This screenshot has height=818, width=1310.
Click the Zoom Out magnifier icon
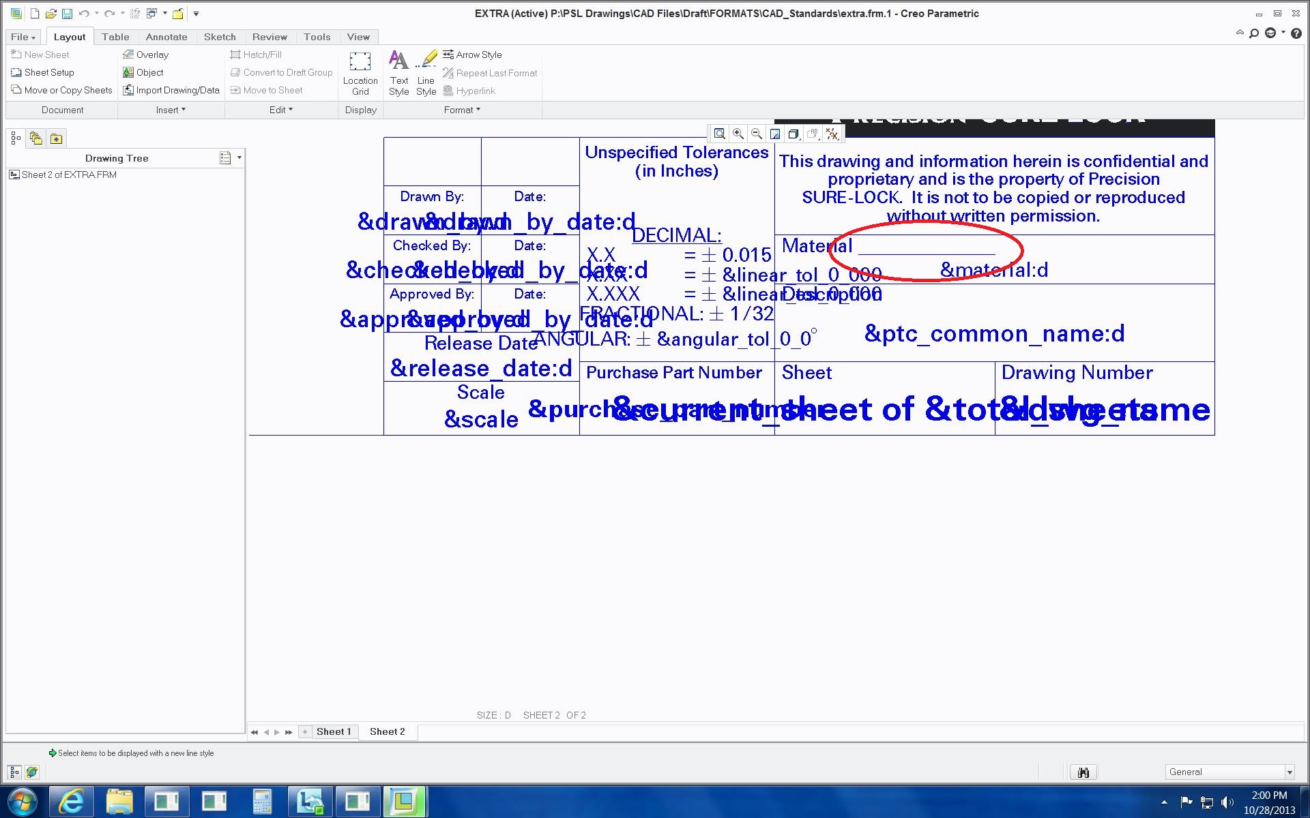click(x=757, y=134)
